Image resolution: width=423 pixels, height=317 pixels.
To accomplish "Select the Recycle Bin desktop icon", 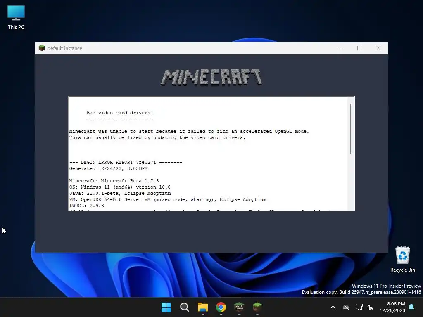I will coord(402,259).
